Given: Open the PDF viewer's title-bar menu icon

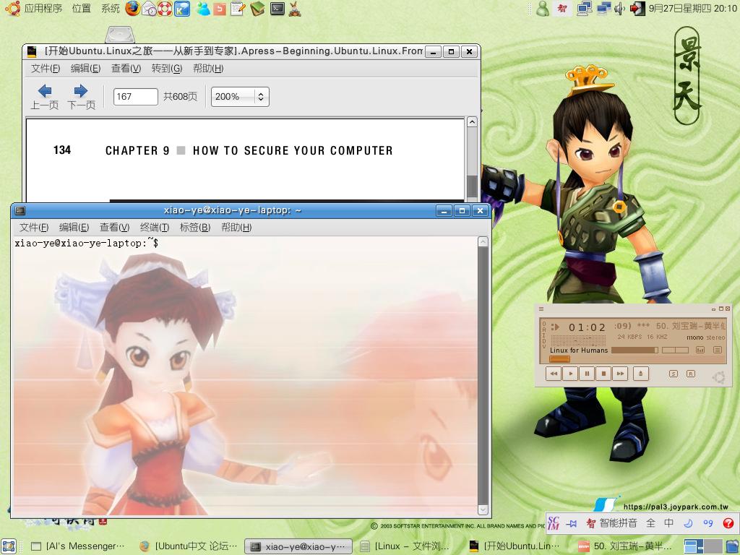Looking at the screenshot, I should click(x=32, y=51).
